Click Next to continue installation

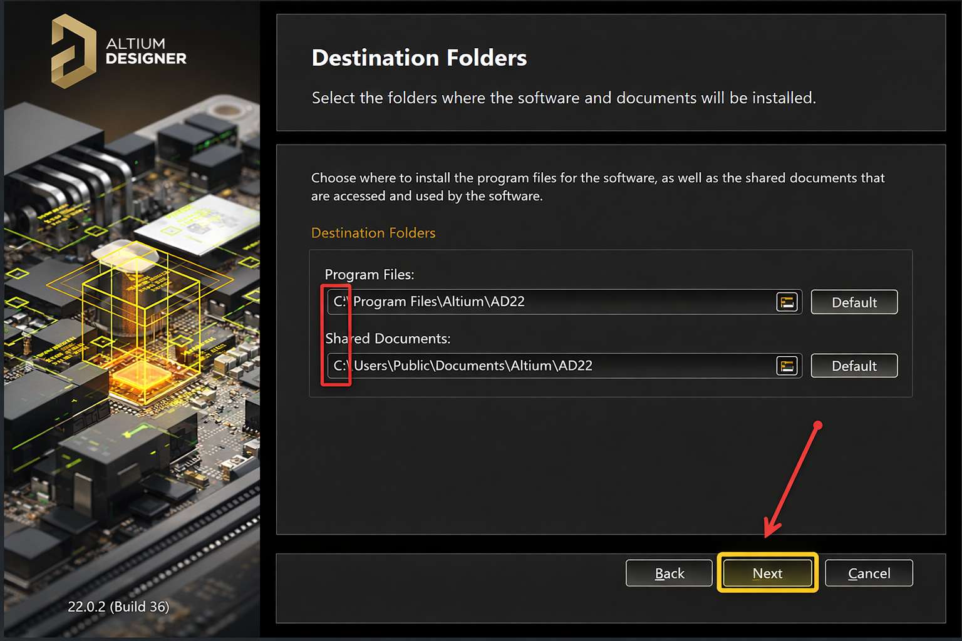click(x=767, y=573)
